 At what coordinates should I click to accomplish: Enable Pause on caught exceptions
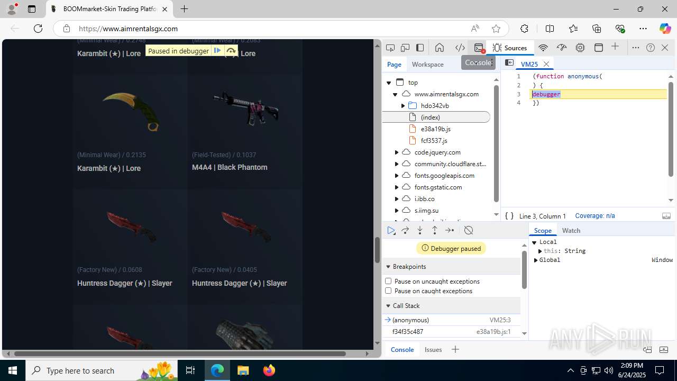coord(388,291)
